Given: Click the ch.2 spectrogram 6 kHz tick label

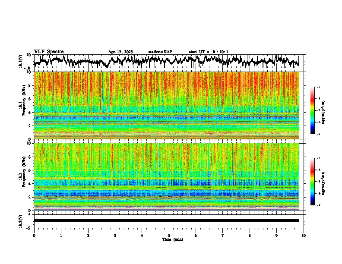Looking at the screenshot, I should (x=30, y=170).
